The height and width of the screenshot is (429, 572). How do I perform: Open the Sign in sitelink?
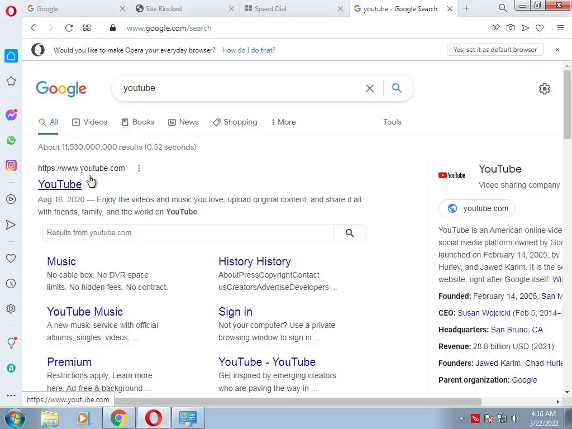tap(235, 312)
